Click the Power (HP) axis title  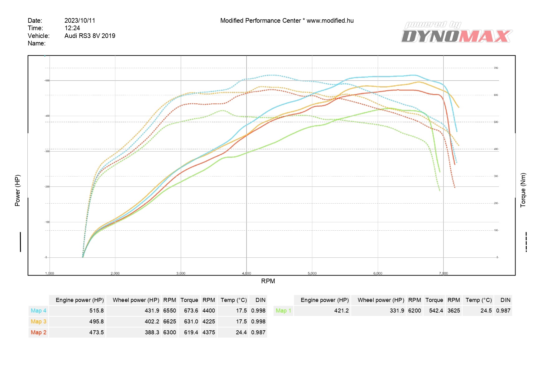click(x=17, y=190)
